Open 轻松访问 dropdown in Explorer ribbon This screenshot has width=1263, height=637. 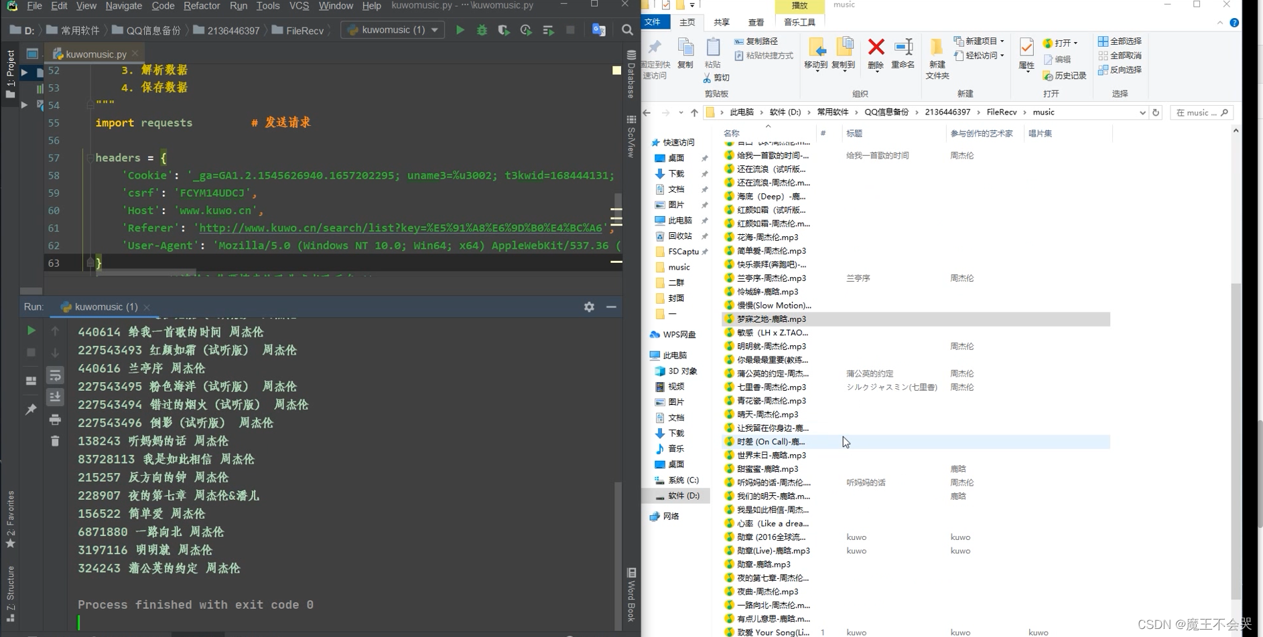979,56
